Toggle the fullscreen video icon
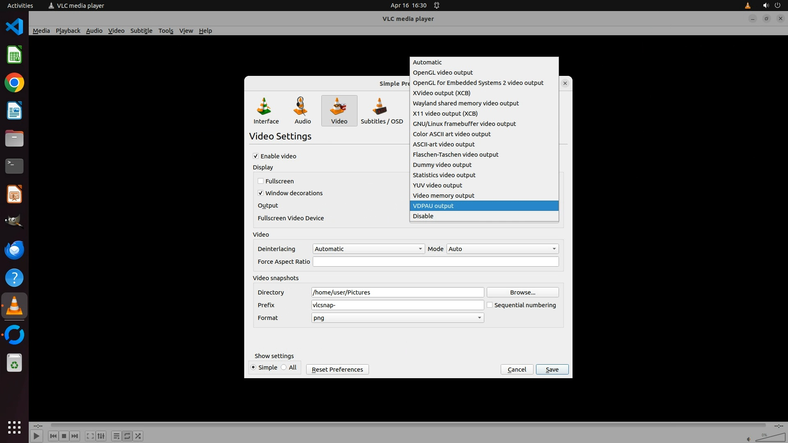788x443 pixels. click(90, 436)
